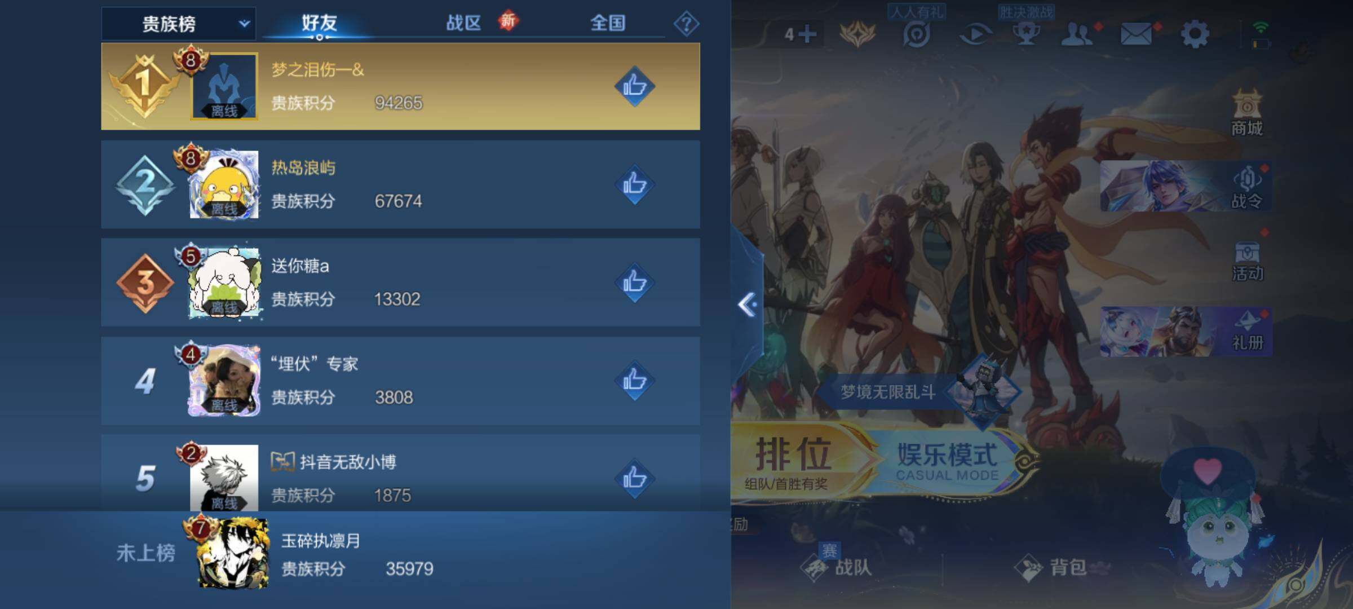Open the settings gear icon

tap(1195, 35)
